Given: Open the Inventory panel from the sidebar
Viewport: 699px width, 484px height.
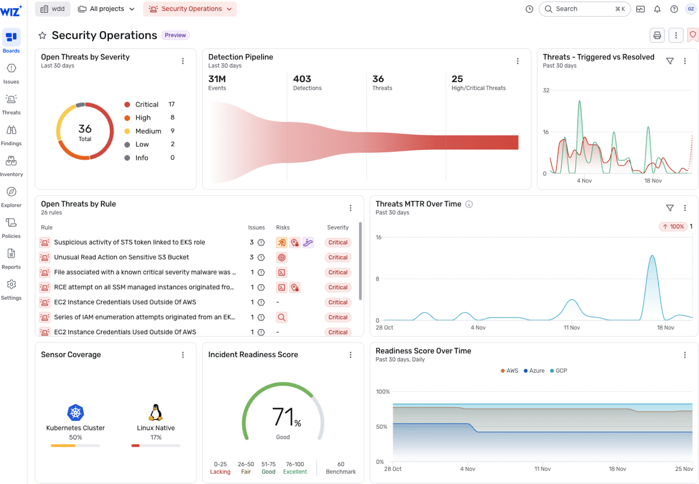Looking at the screenshot, I should point(11,164).
